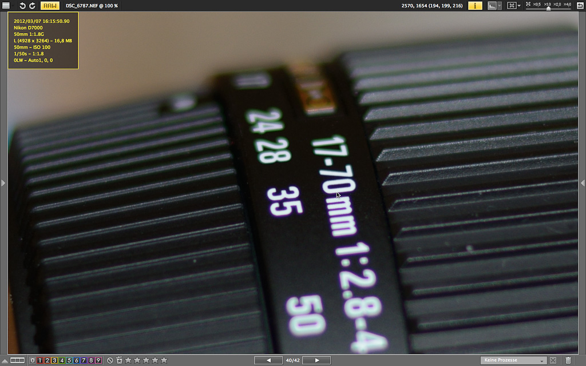586x366 pixels.
Task: Fit image to screen zoom icon
Action: [x=528, y=5]
